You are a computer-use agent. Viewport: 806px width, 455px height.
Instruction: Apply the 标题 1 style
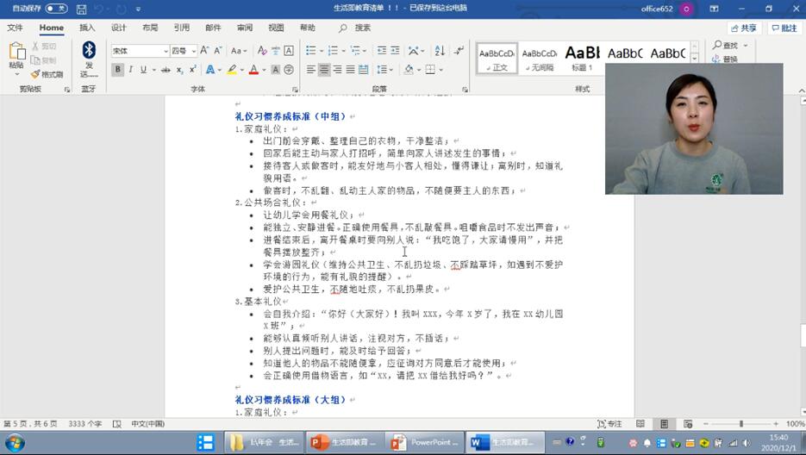tap(583, 59)
